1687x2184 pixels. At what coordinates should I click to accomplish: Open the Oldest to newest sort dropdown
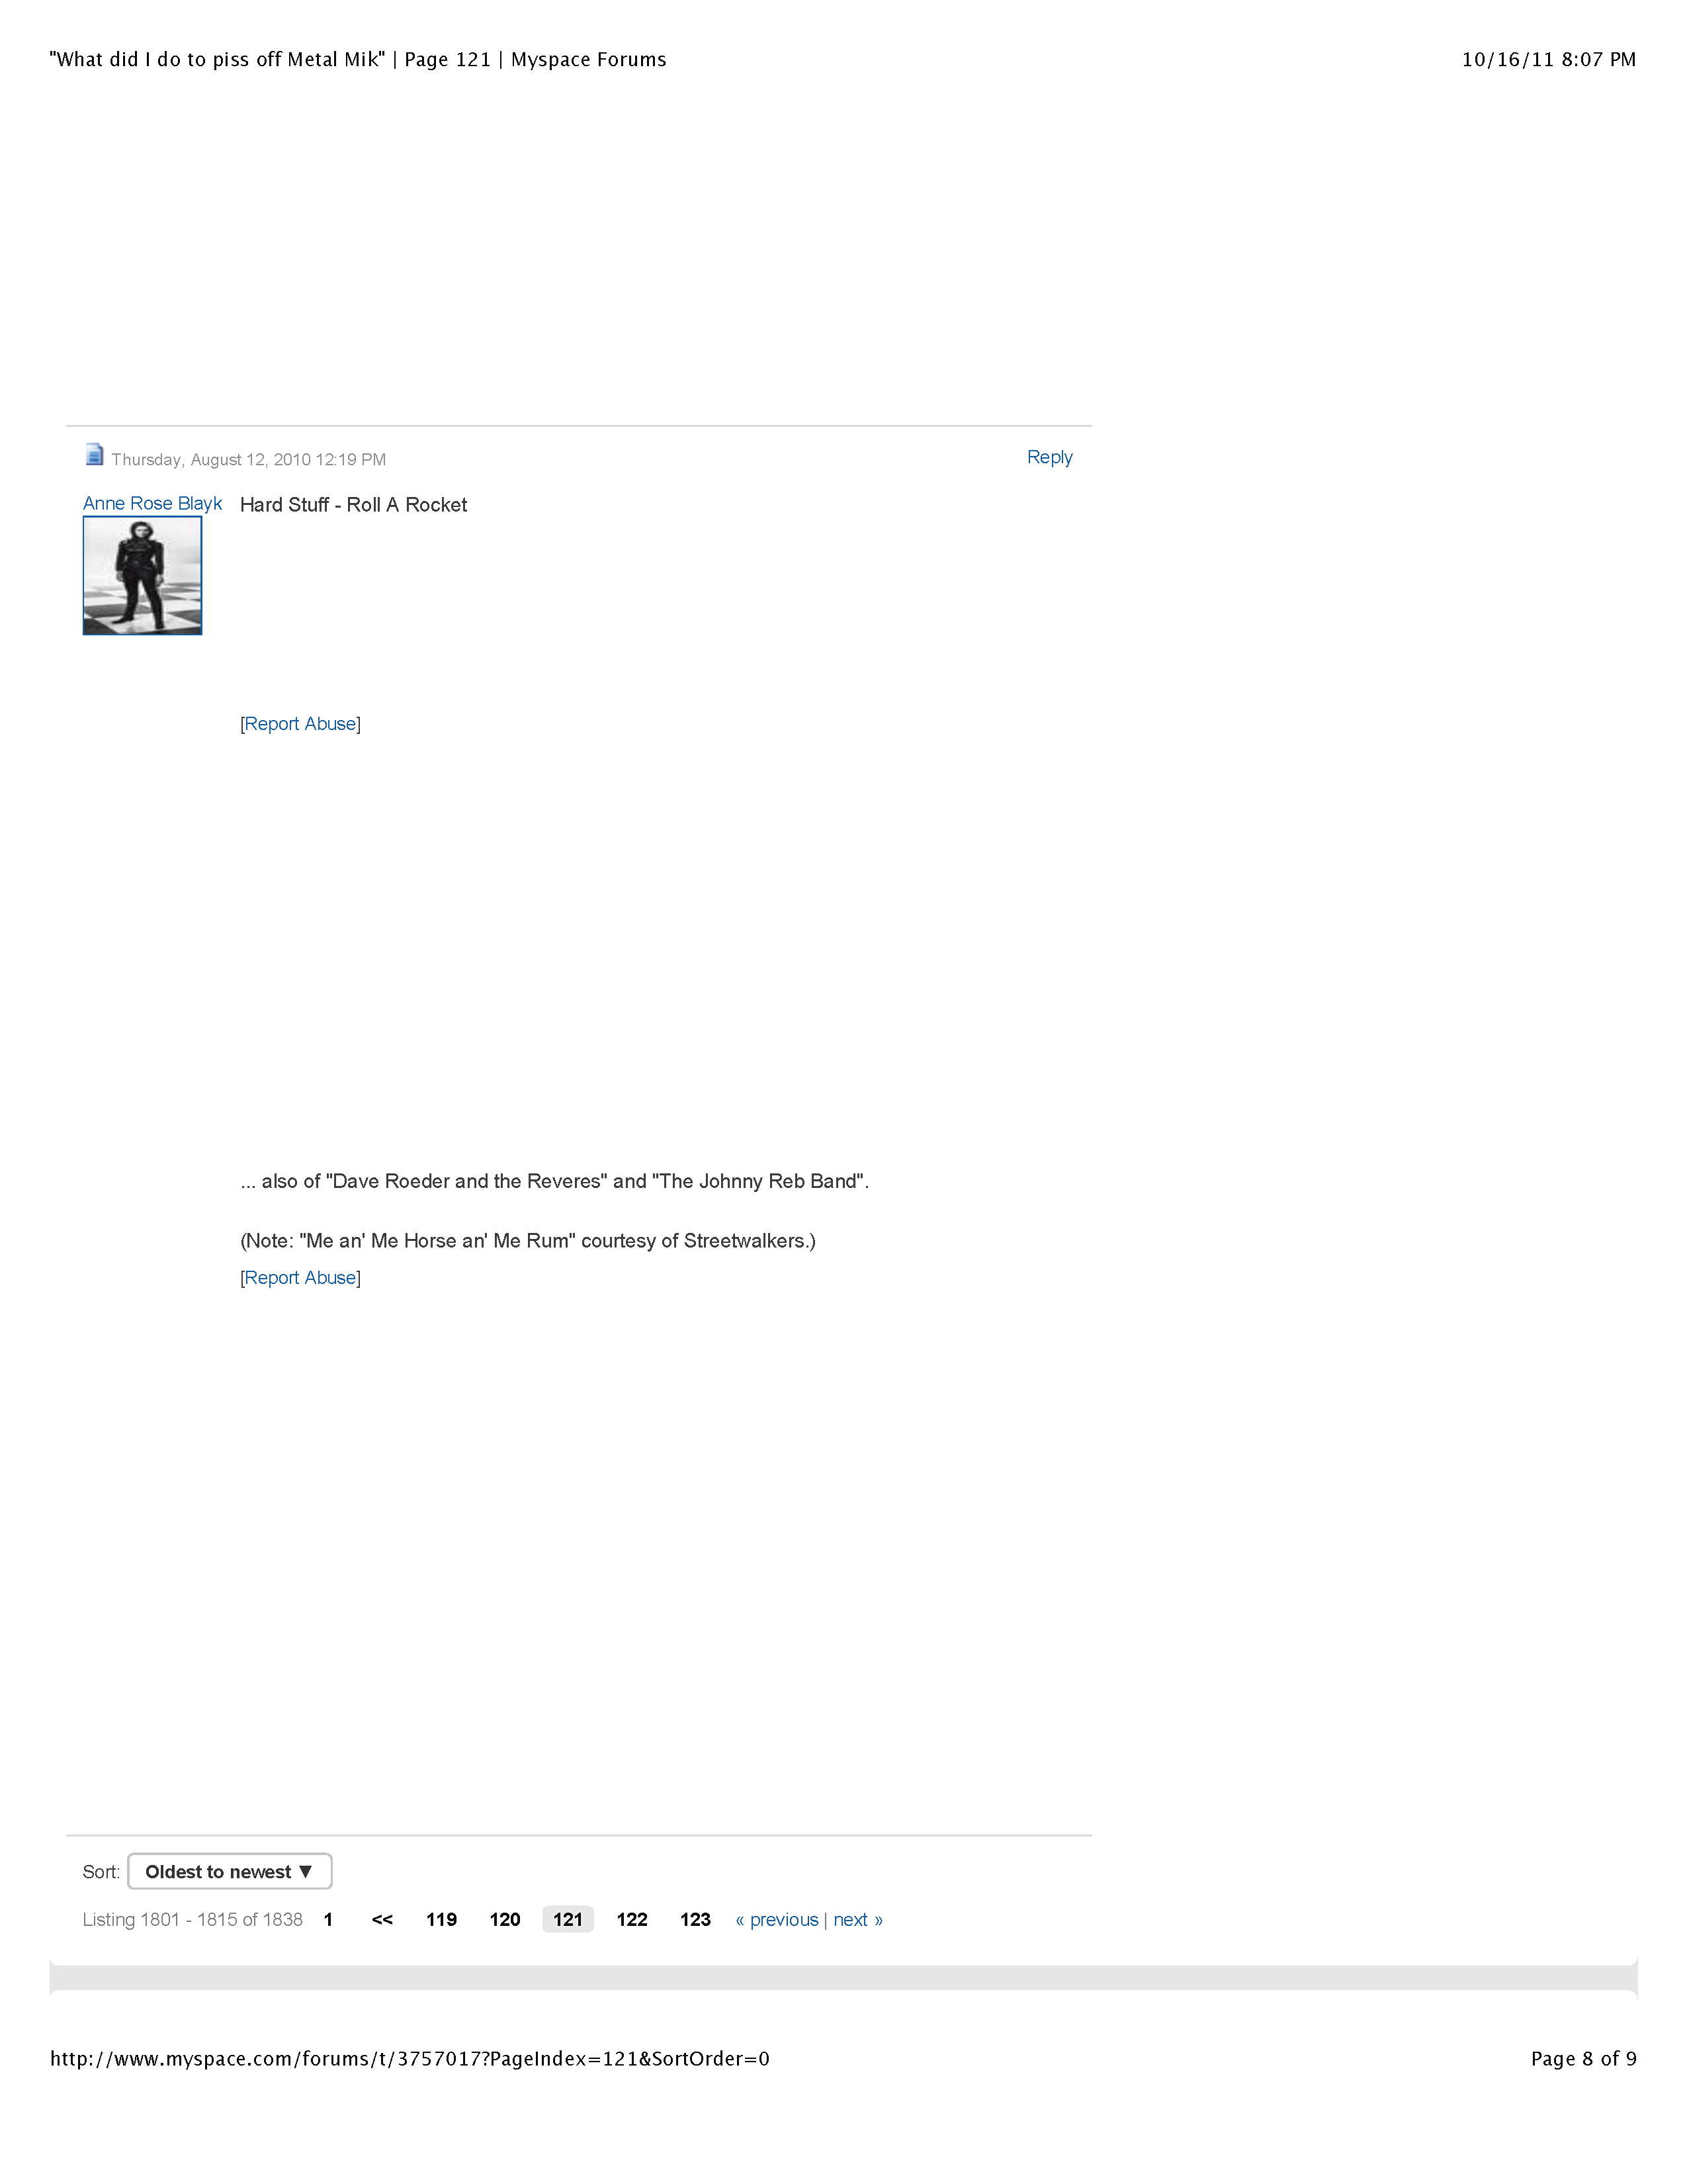pyautogui.click(x=228, y=1871)
